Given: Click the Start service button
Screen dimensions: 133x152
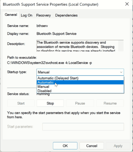Looking at the screenshot, I should (x=21, y=103).
